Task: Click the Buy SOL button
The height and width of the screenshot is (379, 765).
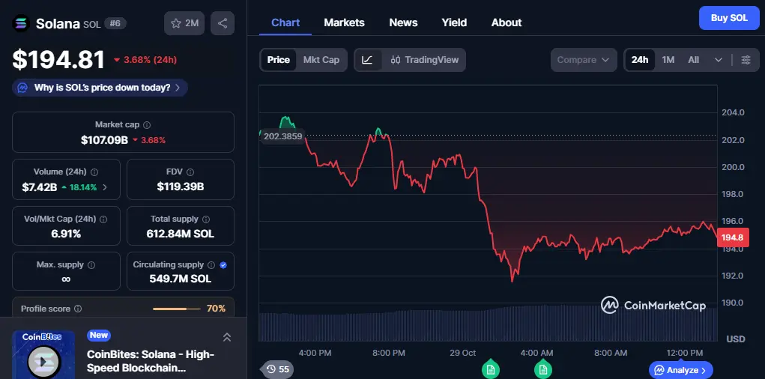Action: click(728, 18)
